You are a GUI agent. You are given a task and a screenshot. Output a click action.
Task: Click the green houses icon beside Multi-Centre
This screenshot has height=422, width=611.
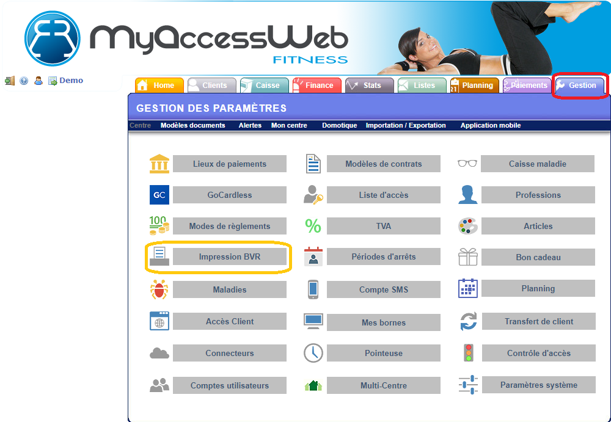pos(313,386)
